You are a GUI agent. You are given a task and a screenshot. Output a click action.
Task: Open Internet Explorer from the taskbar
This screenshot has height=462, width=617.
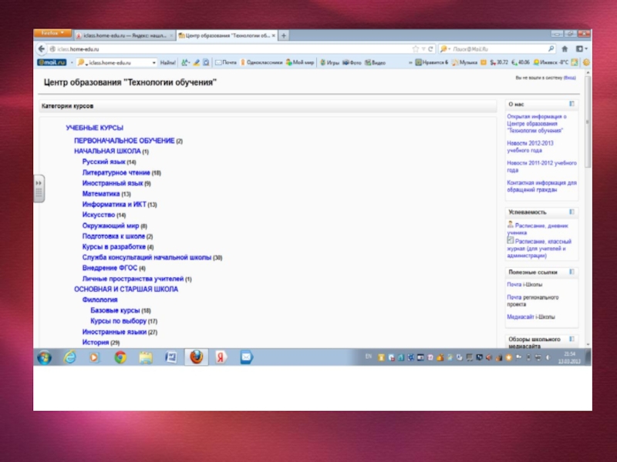pos(69,357)
